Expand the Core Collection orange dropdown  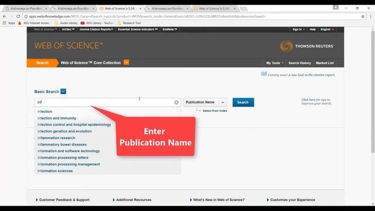[127, 63]
